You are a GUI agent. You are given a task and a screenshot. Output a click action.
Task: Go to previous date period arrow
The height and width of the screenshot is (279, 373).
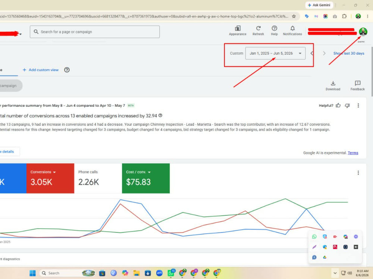312,53
